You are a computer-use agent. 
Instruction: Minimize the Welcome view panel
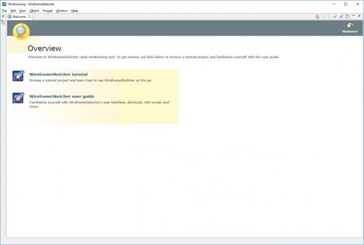coord(353,16)
